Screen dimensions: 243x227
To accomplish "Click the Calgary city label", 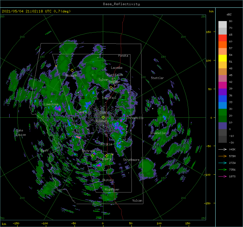I will tap(105, 159).
